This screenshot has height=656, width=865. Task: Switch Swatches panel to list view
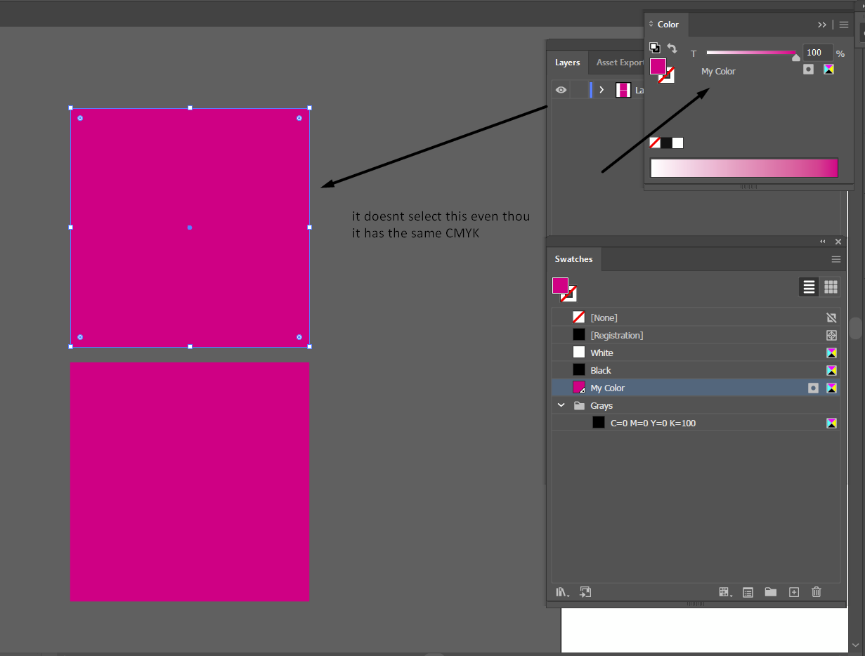[808, 287]
